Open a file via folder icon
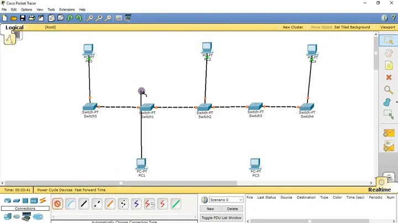Image resolution: width=398 pixels, height=223 pixels. coord(14,18)
